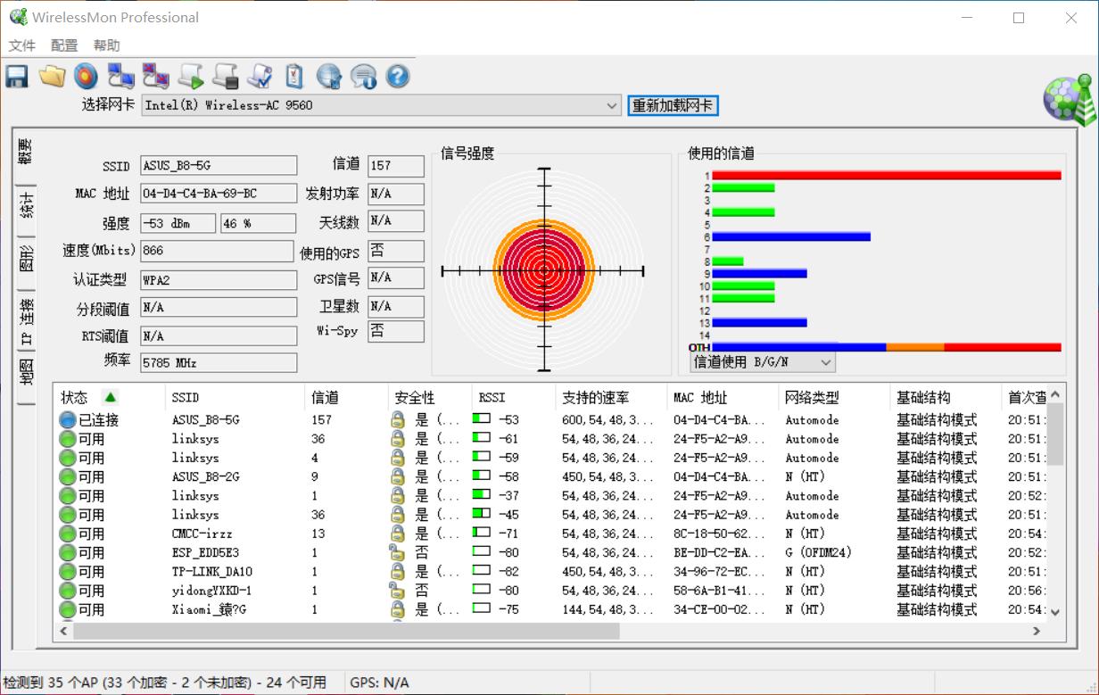Screen dimensions: 1099x695
Task: Open help with the question mark icon
Action: coord(397,76)
